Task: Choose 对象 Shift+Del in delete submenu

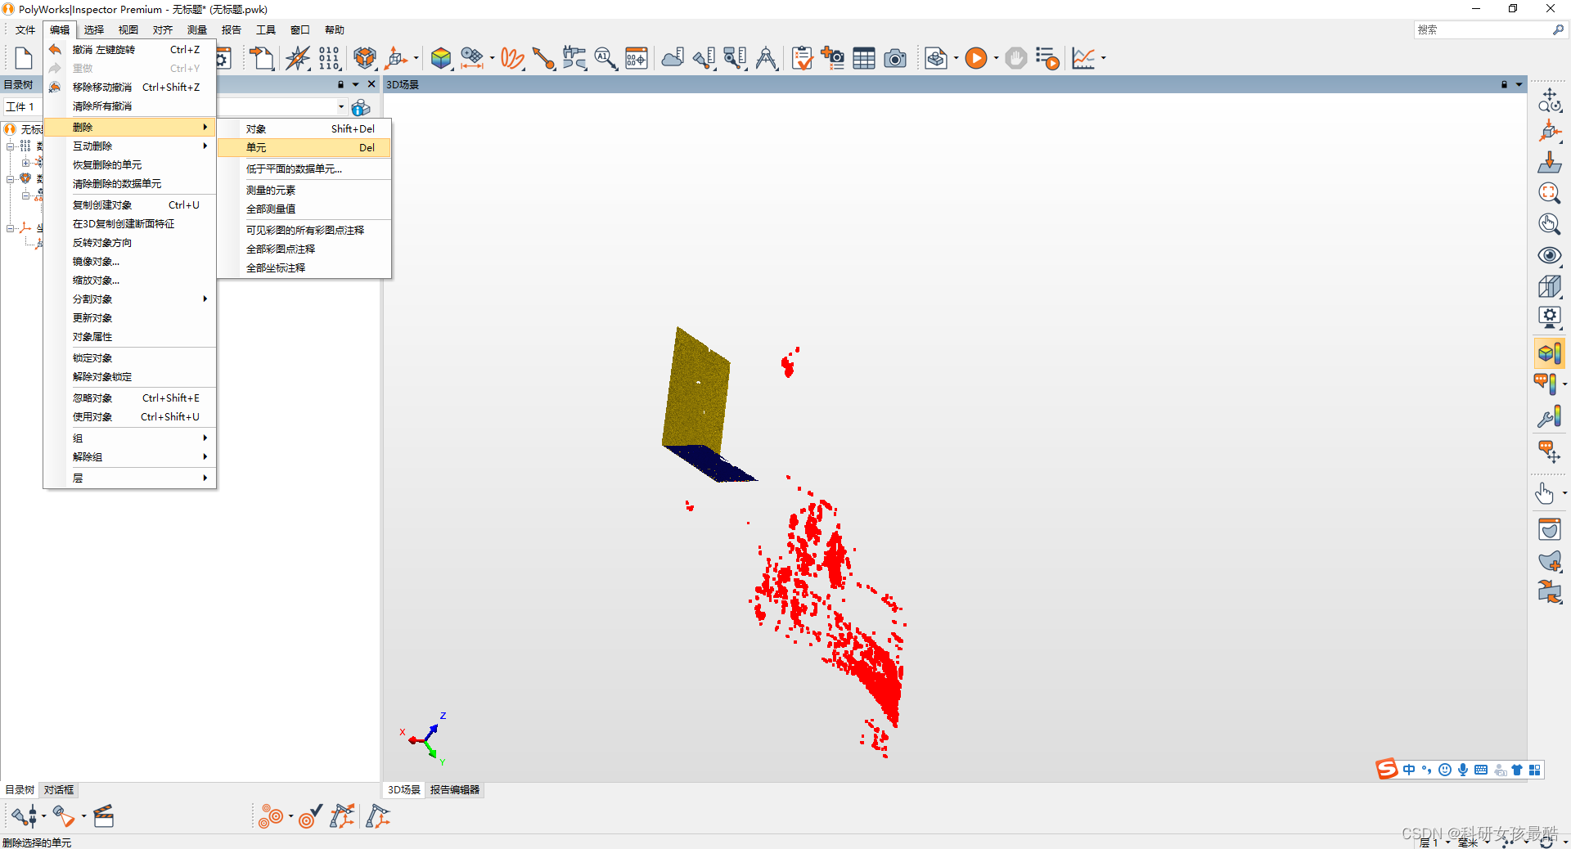Action: click(x=304, y=129)
